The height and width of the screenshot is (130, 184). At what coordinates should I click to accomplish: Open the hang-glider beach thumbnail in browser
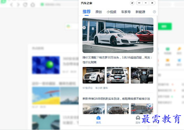point(46,96)
